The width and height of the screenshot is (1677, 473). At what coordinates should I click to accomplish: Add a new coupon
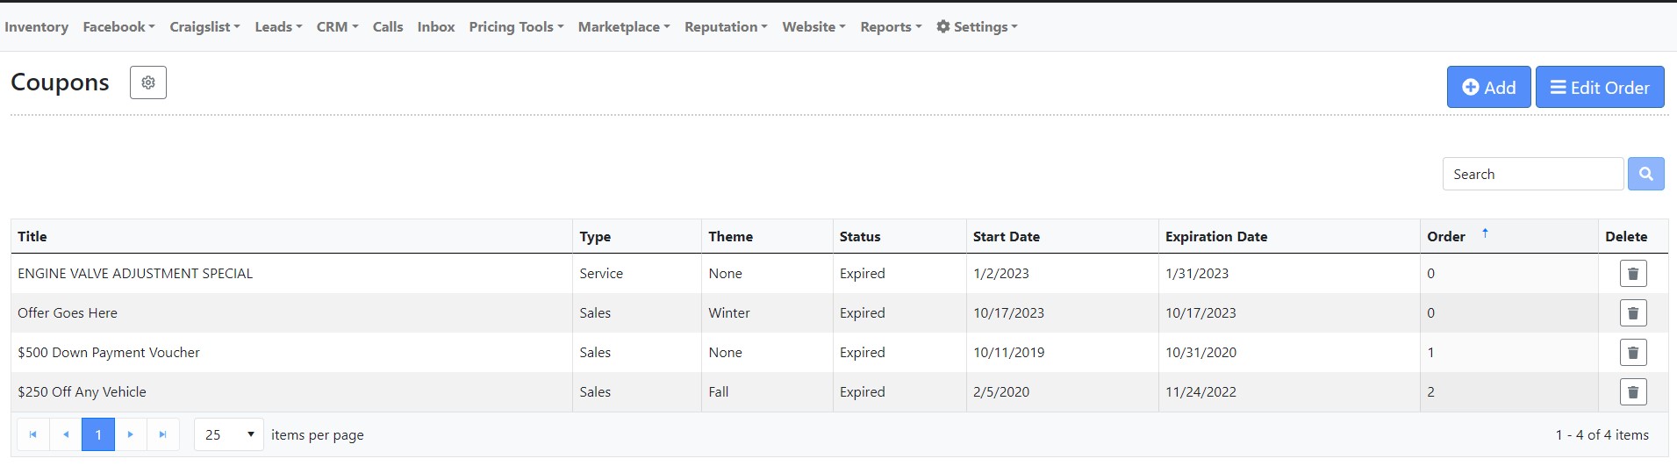(1488, 87)
